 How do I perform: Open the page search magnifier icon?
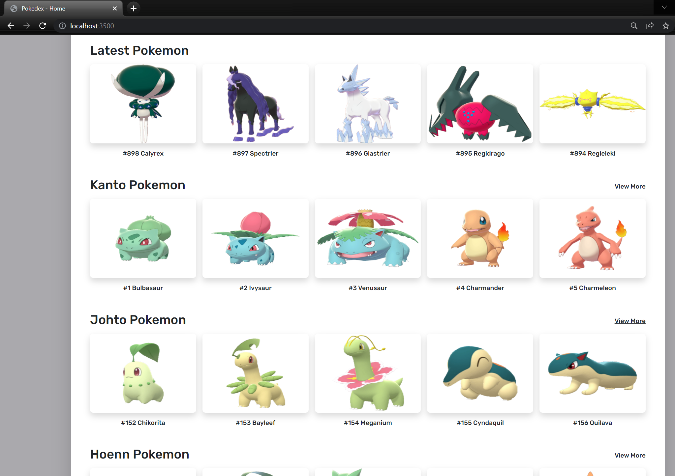[633, 26]
